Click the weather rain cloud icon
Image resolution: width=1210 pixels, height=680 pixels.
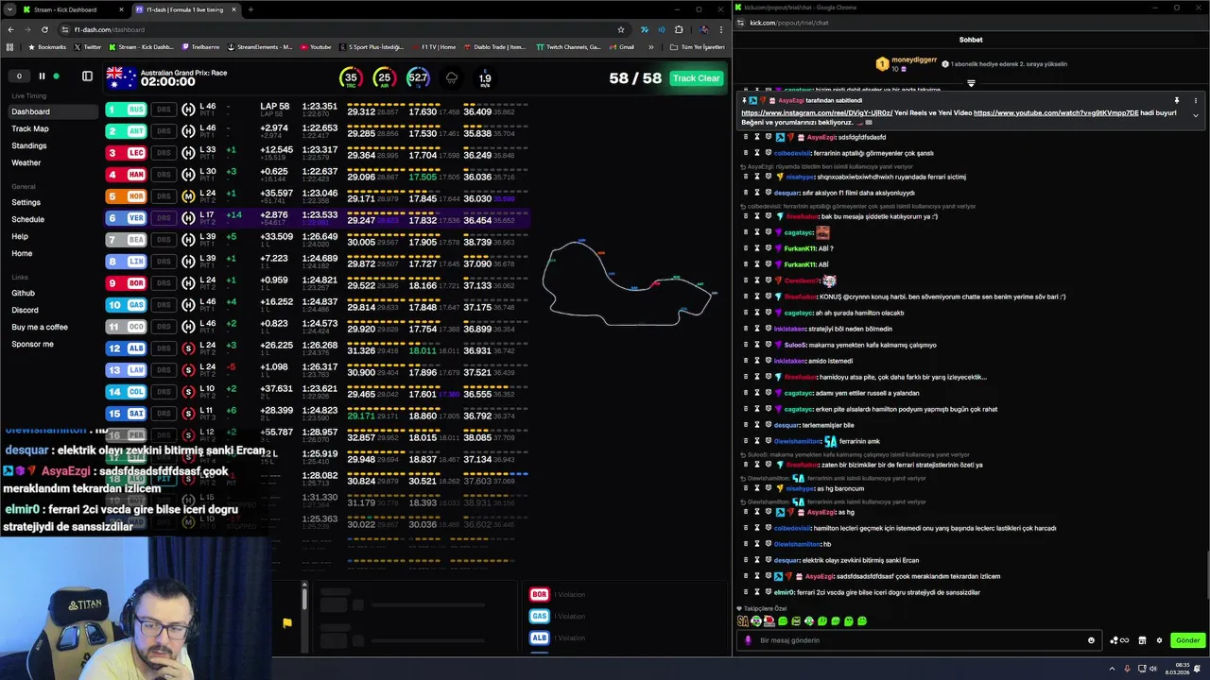pos(452,78)
